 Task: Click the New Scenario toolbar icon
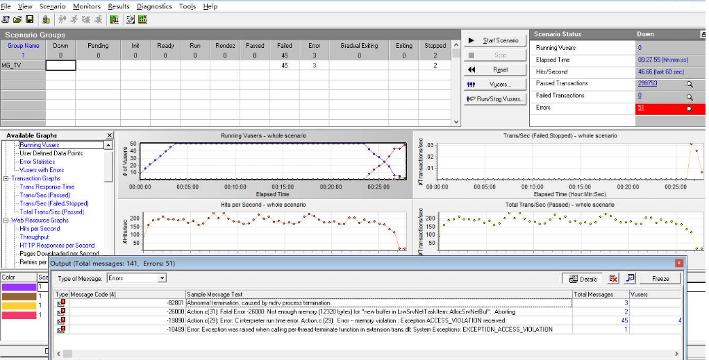[6, 19]
